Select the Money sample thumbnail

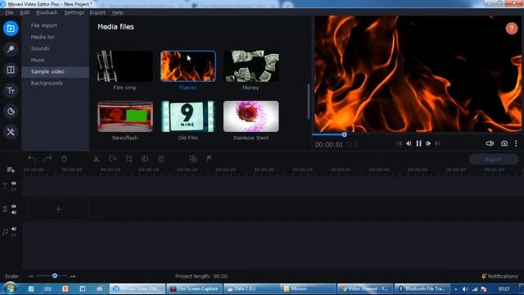251,66
